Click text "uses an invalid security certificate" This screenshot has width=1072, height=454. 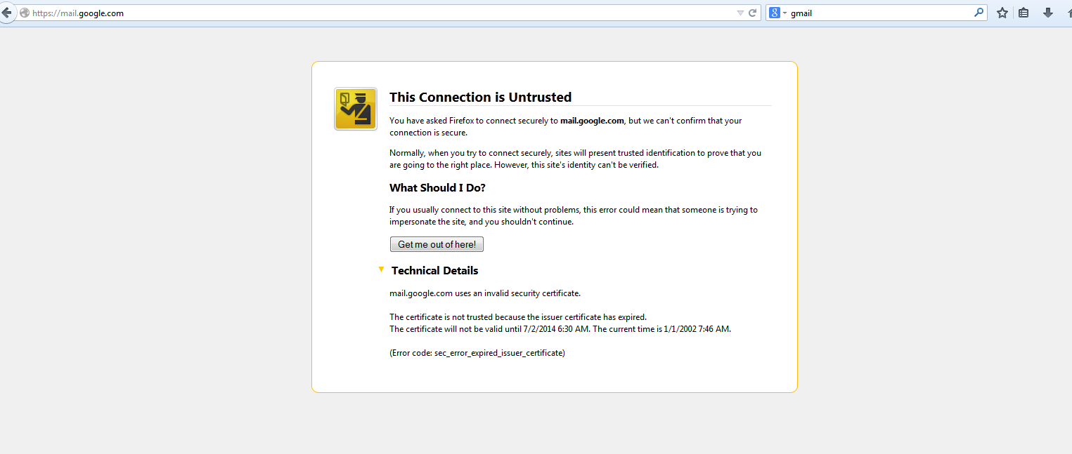point(517,293)
